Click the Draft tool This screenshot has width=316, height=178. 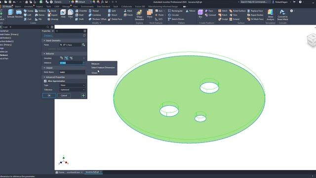[79, 19]
